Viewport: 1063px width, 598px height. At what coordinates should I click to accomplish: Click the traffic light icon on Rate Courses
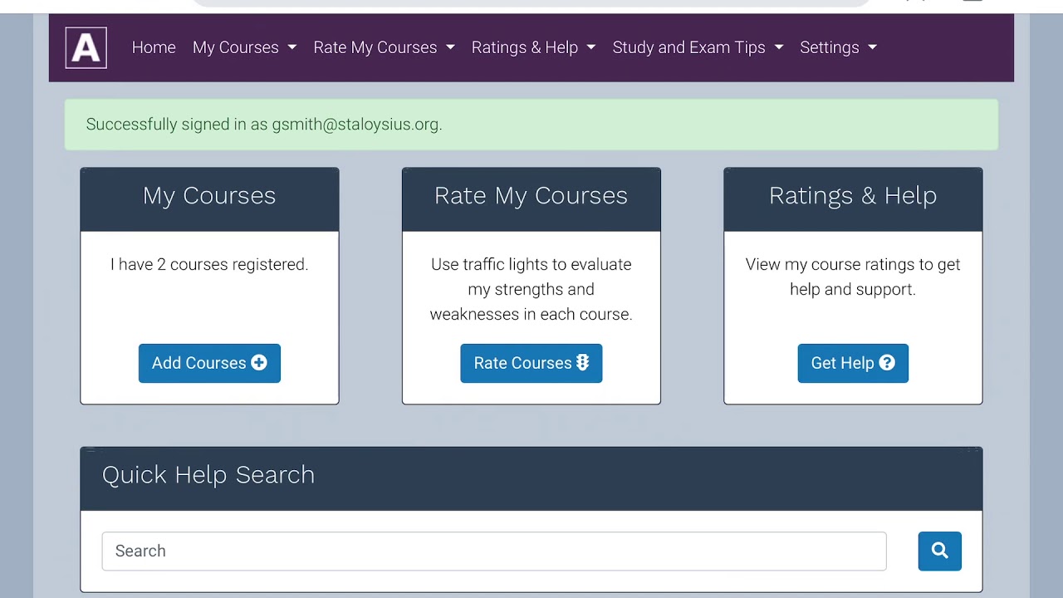pos(582,363)
